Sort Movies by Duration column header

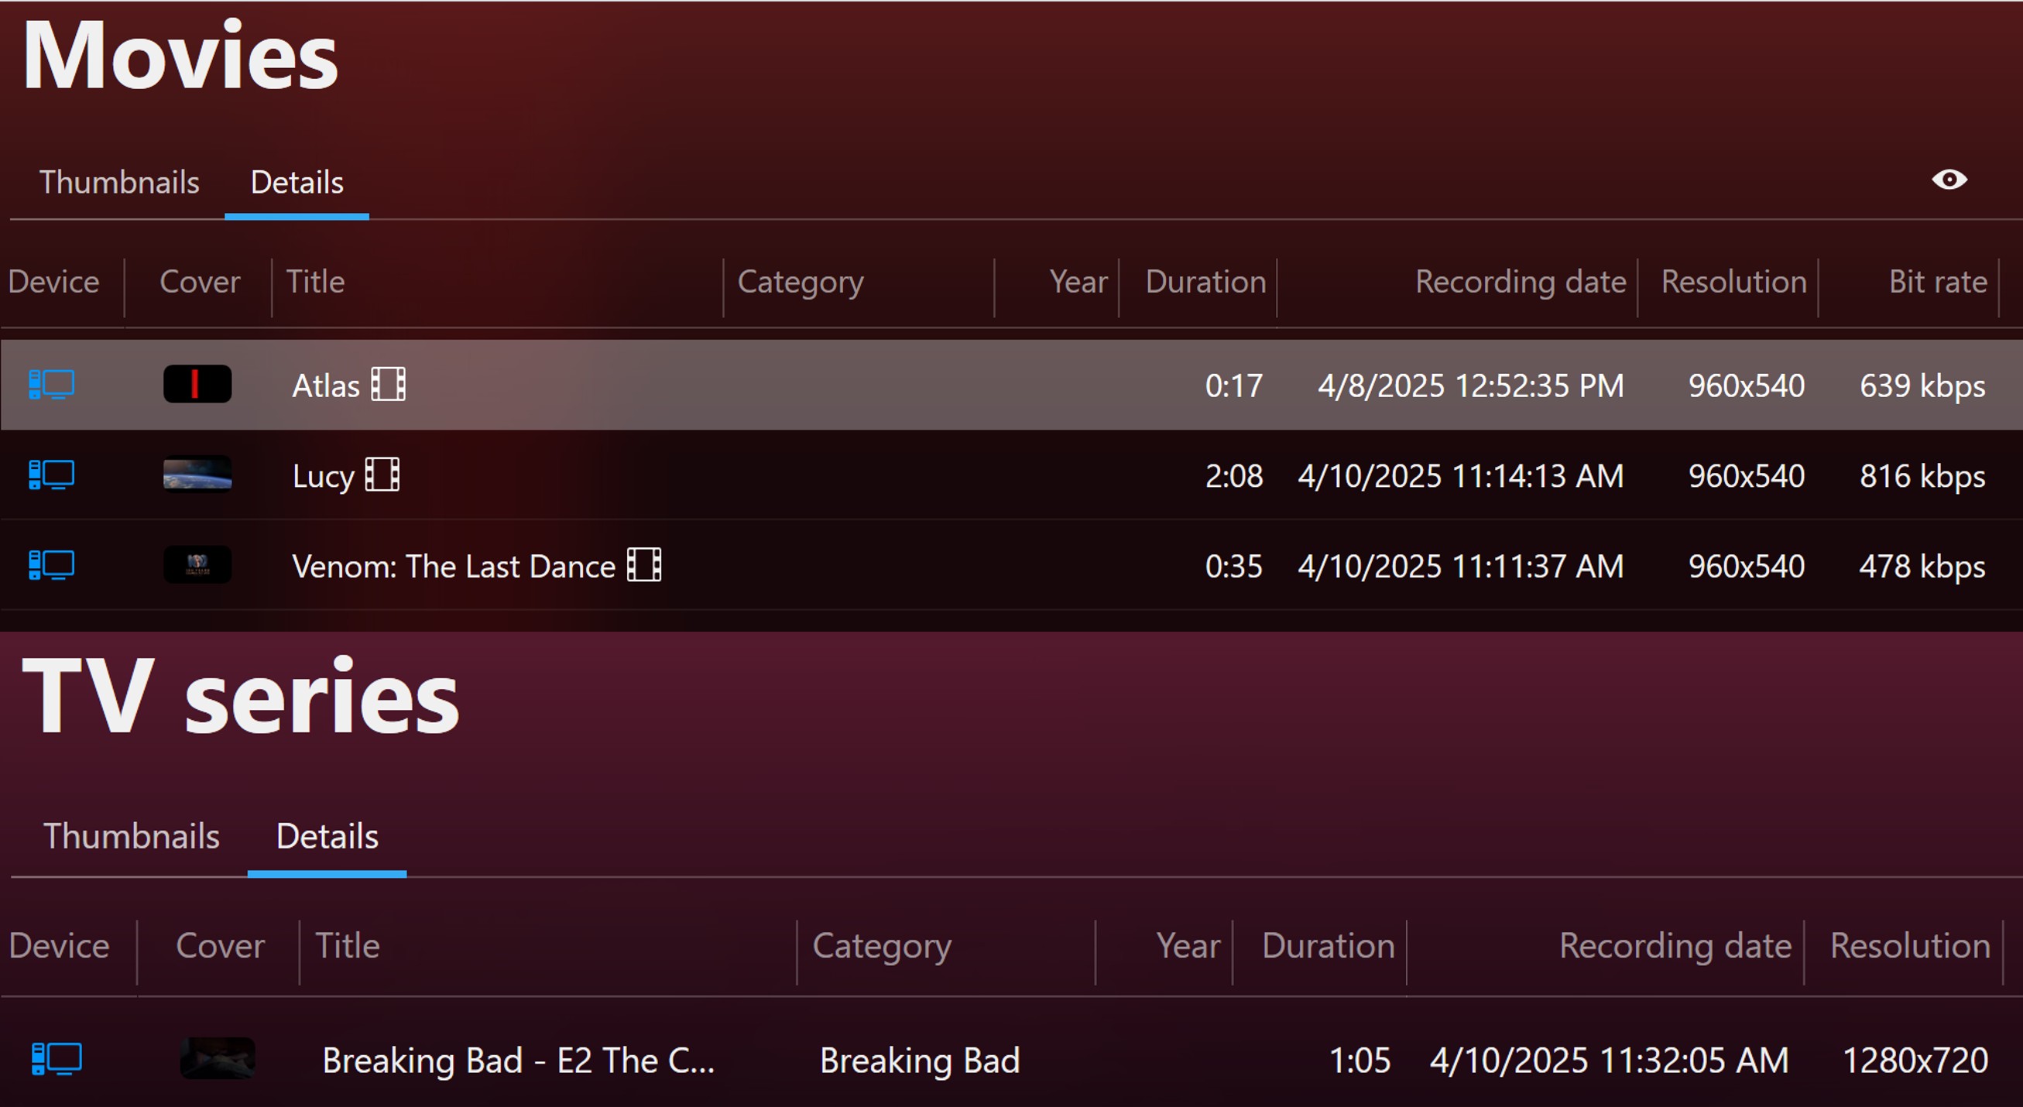[x=1205, y=282]
